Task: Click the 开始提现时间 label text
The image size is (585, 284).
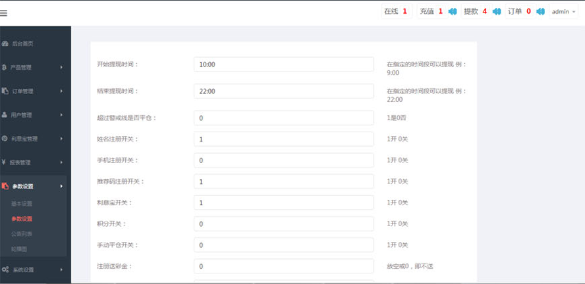Action: coord(117,64)
